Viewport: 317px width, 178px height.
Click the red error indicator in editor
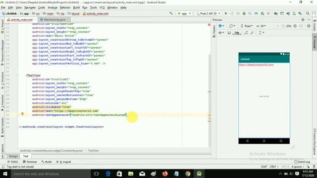click(x=209, y=25)
